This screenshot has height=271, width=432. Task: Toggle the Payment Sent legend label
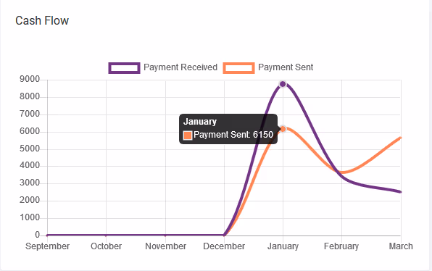pyautogui.click(x=286, y=67)
